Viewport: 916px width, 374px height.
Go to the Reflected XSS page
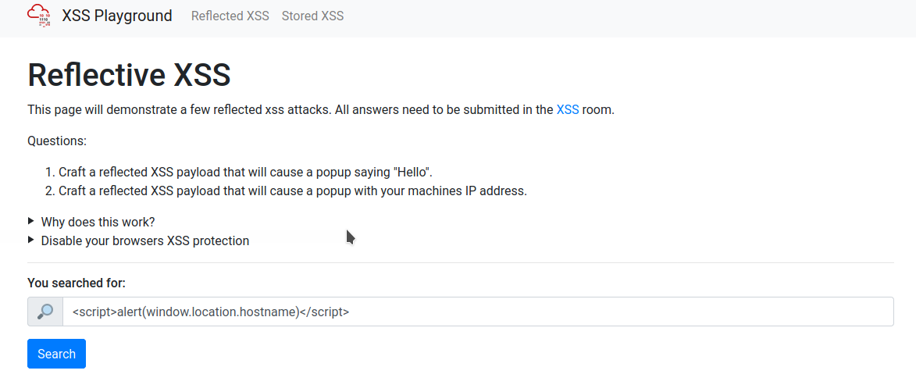[x=230, y=16]
